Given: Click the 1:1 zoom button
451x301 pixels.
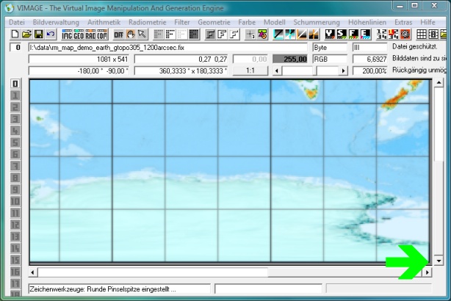Looking at the screenshot, I should (x=250, y=70).
